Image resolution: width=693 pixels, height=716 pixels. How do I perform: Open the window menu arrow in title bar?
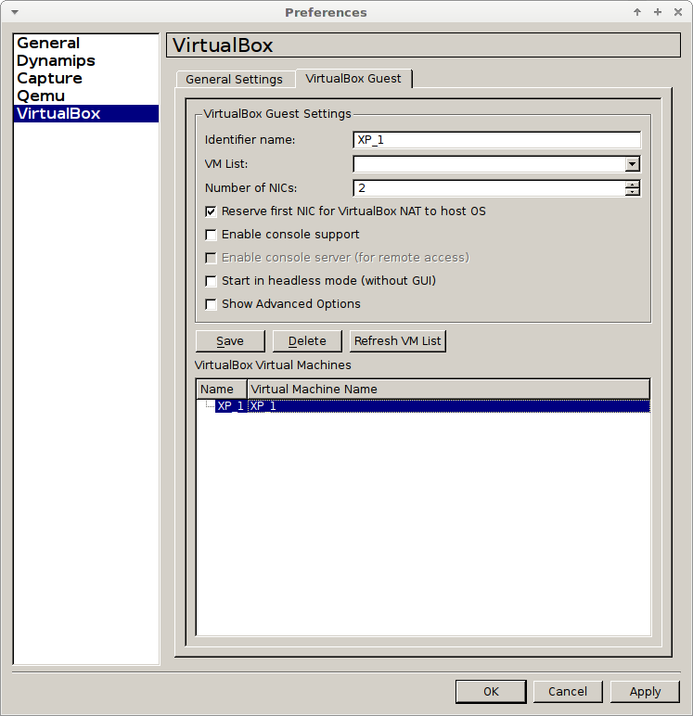pyautogui.click(x=15, y=12)
